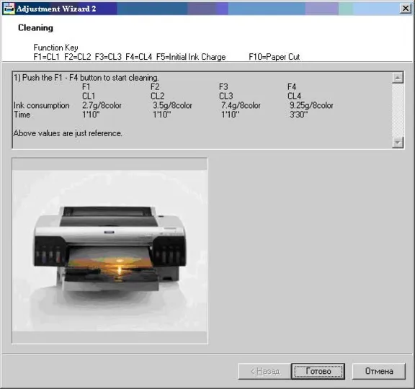Click the Готово (Finish) button
The height and width of the screenshot is (389, 415).
coord(318,371)
